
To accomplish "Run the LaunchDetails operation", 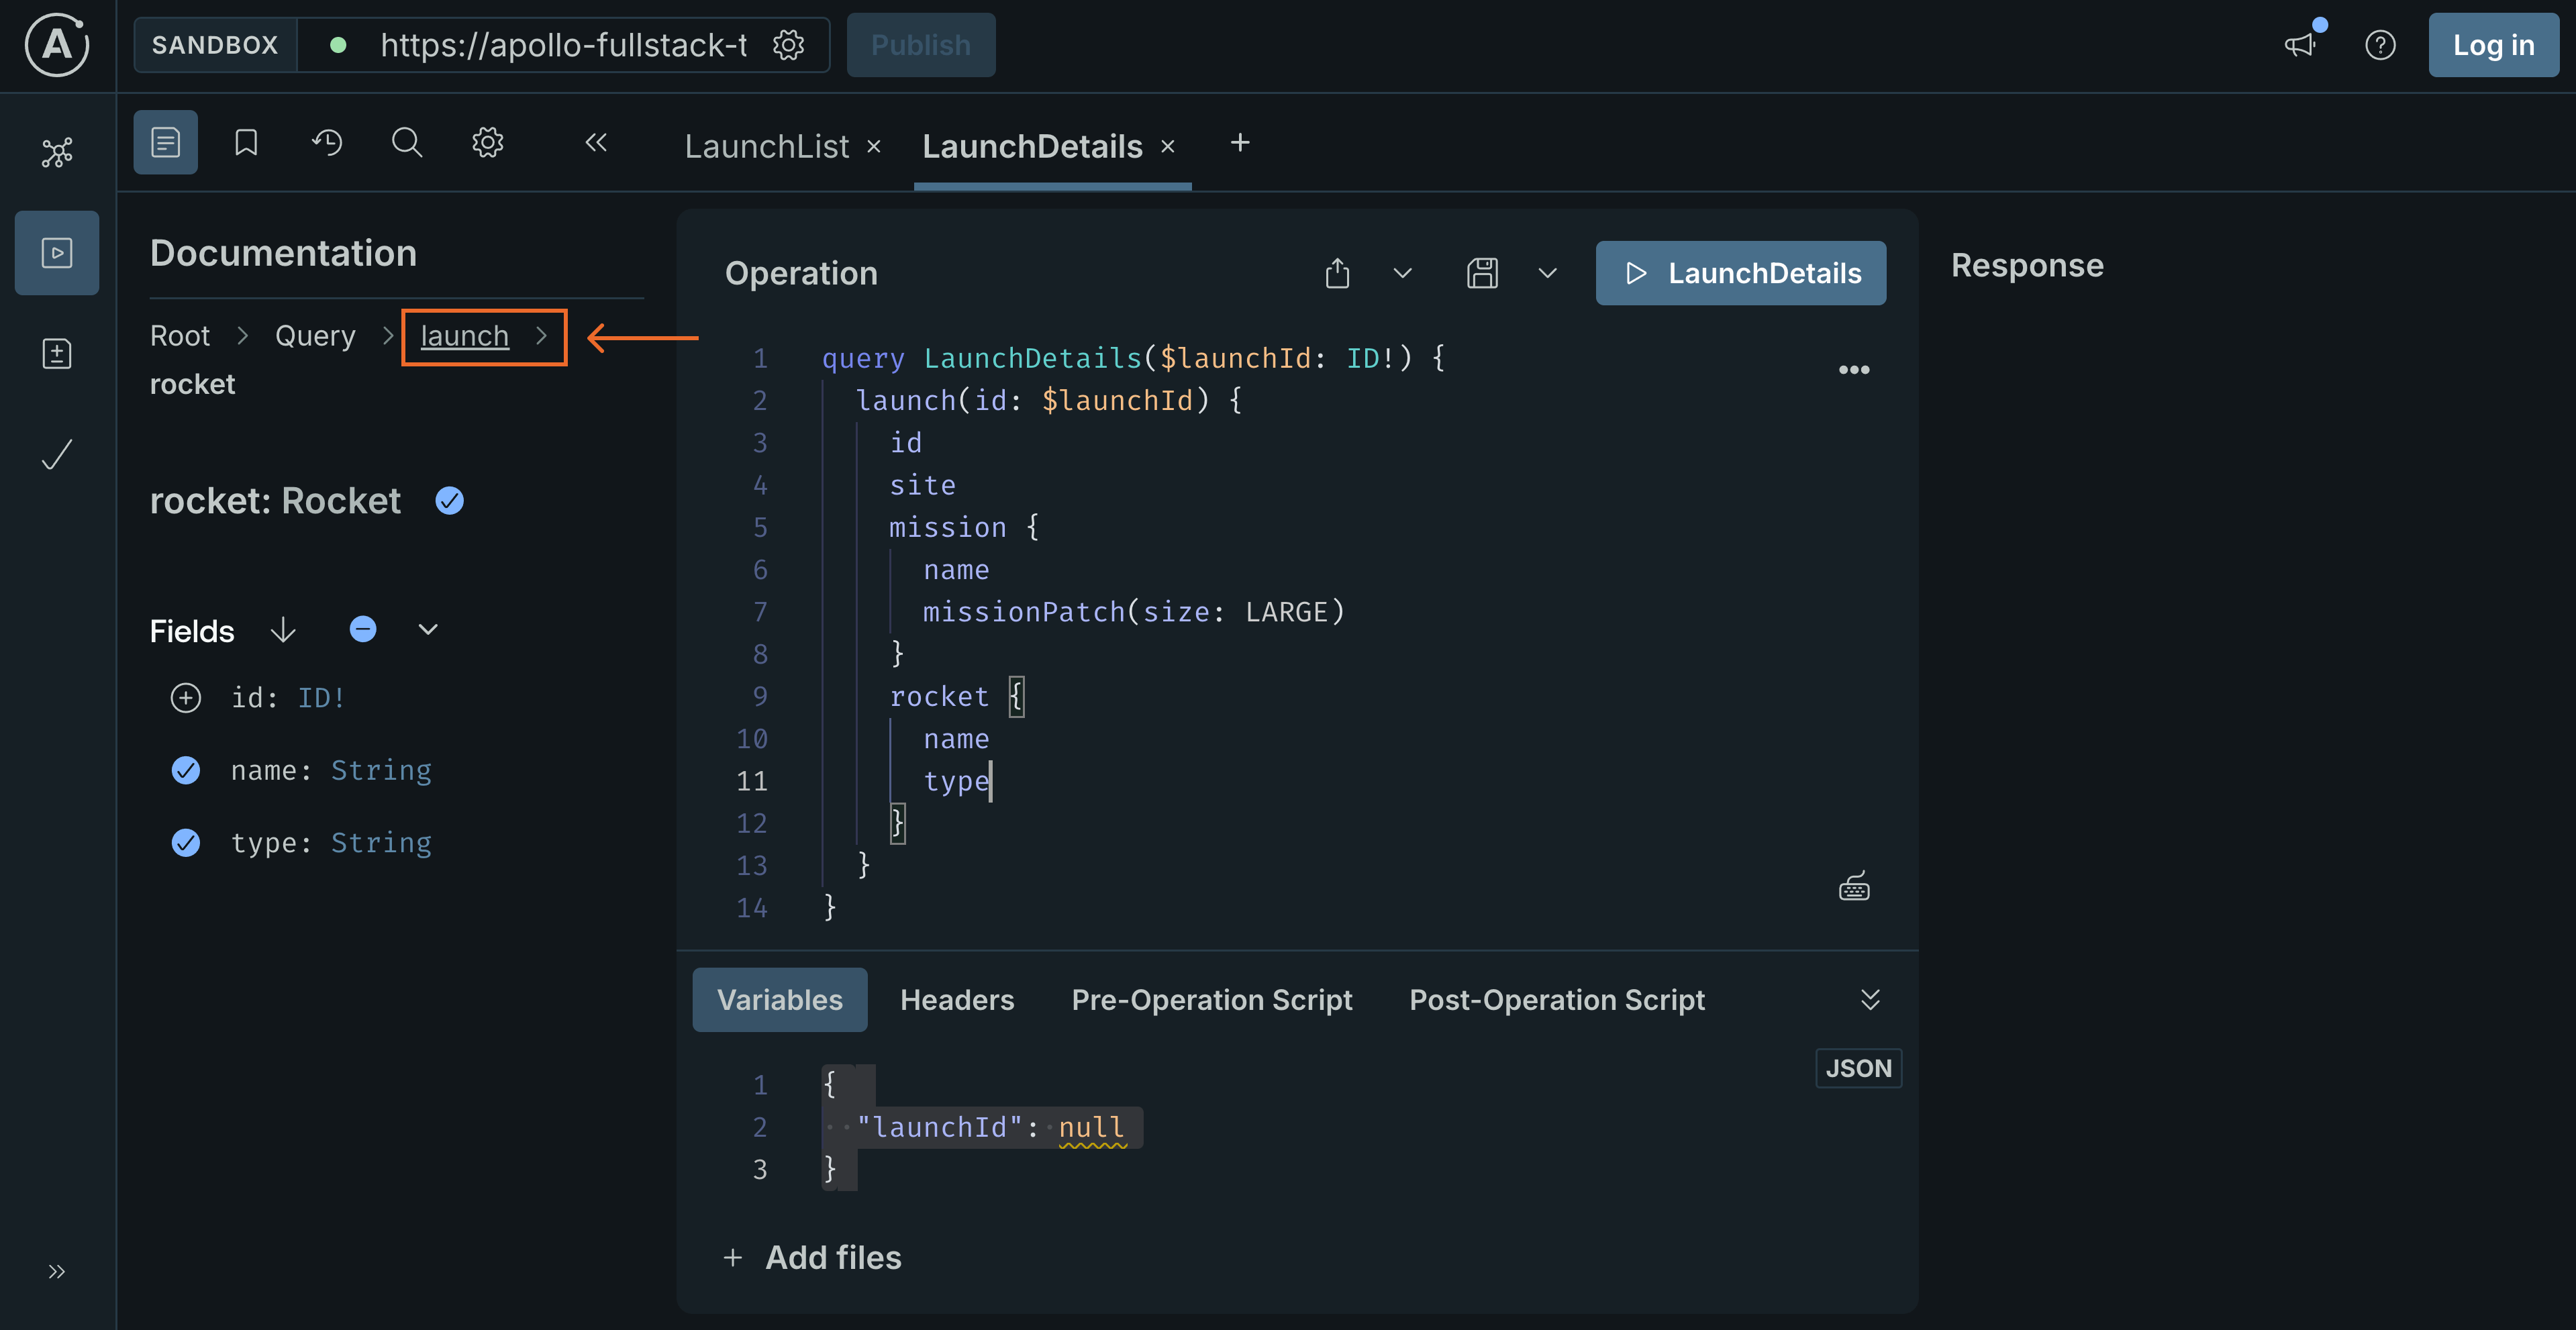I will [1740, 272].
